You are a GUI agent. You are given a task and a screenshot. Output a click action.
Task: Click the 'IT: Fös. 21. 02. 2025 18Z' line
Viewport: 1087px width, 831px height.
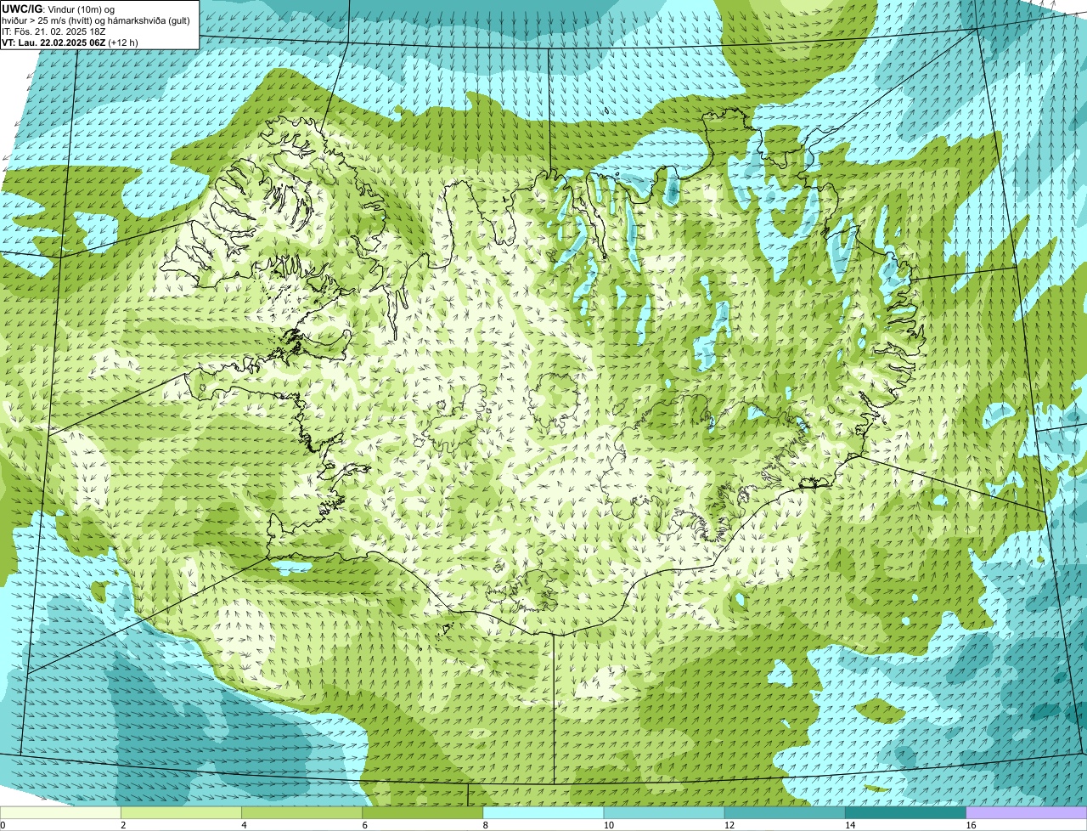(x=54, y=31)
